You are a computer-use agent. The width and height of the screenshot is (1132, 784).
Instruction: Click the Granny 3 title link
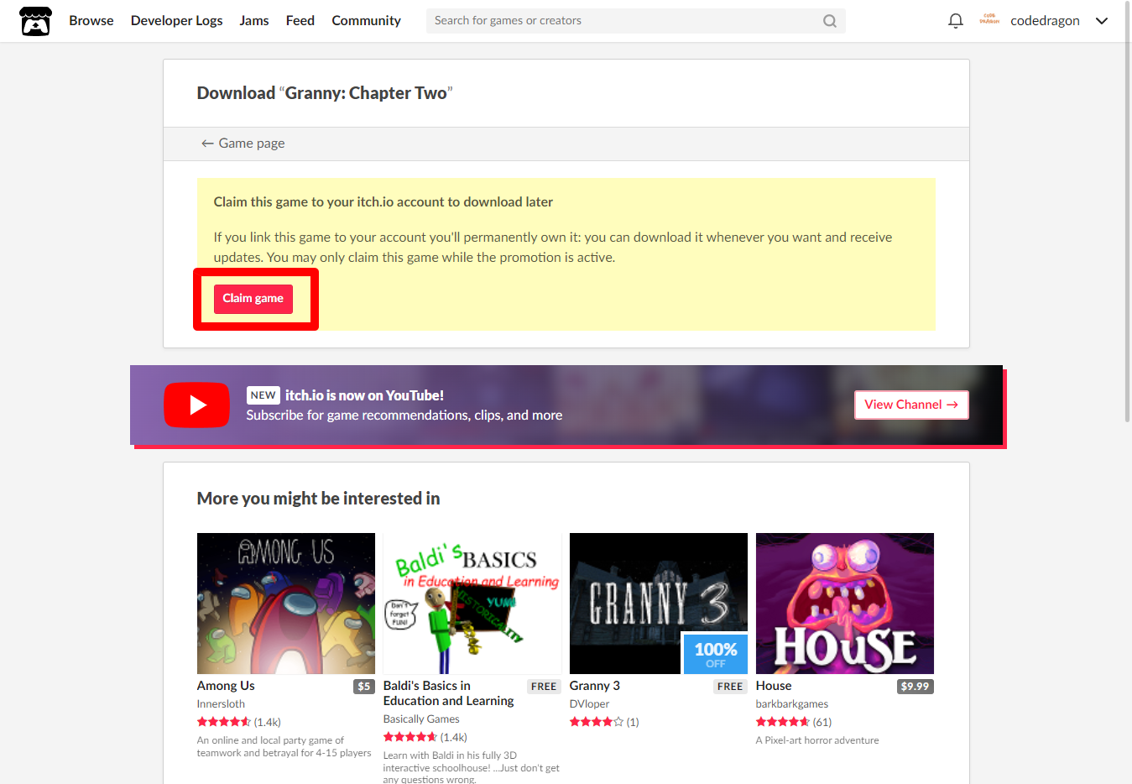[595, 686]
